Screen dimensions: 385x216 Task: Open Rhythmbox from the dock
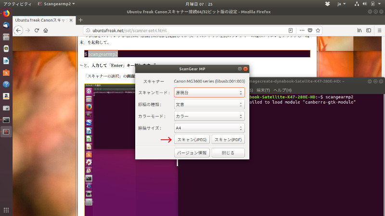pyautogui.click(x=6, y=49)
